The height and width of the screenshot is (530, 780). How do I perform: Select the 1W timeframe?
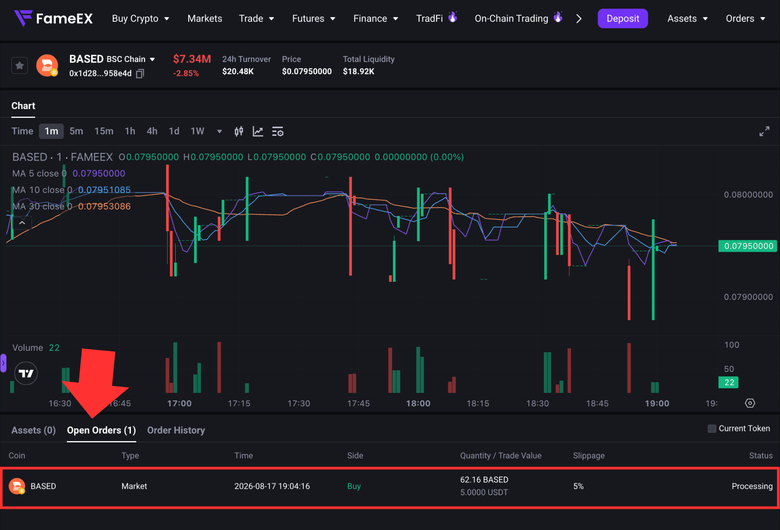(198, 131)
